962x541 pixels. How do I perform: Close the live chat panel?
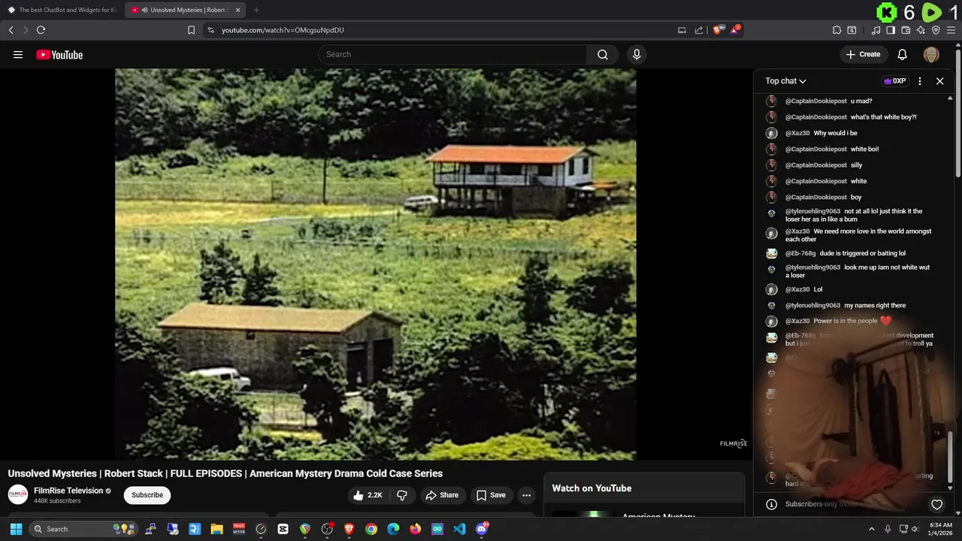click(939, 81)
